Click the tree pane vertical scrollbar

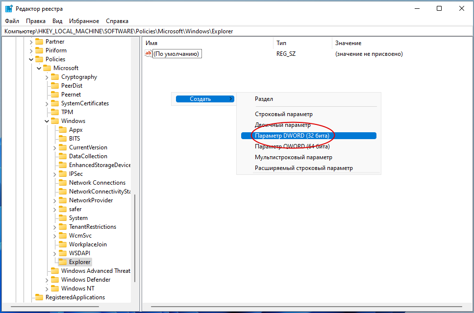coord(135,239)
